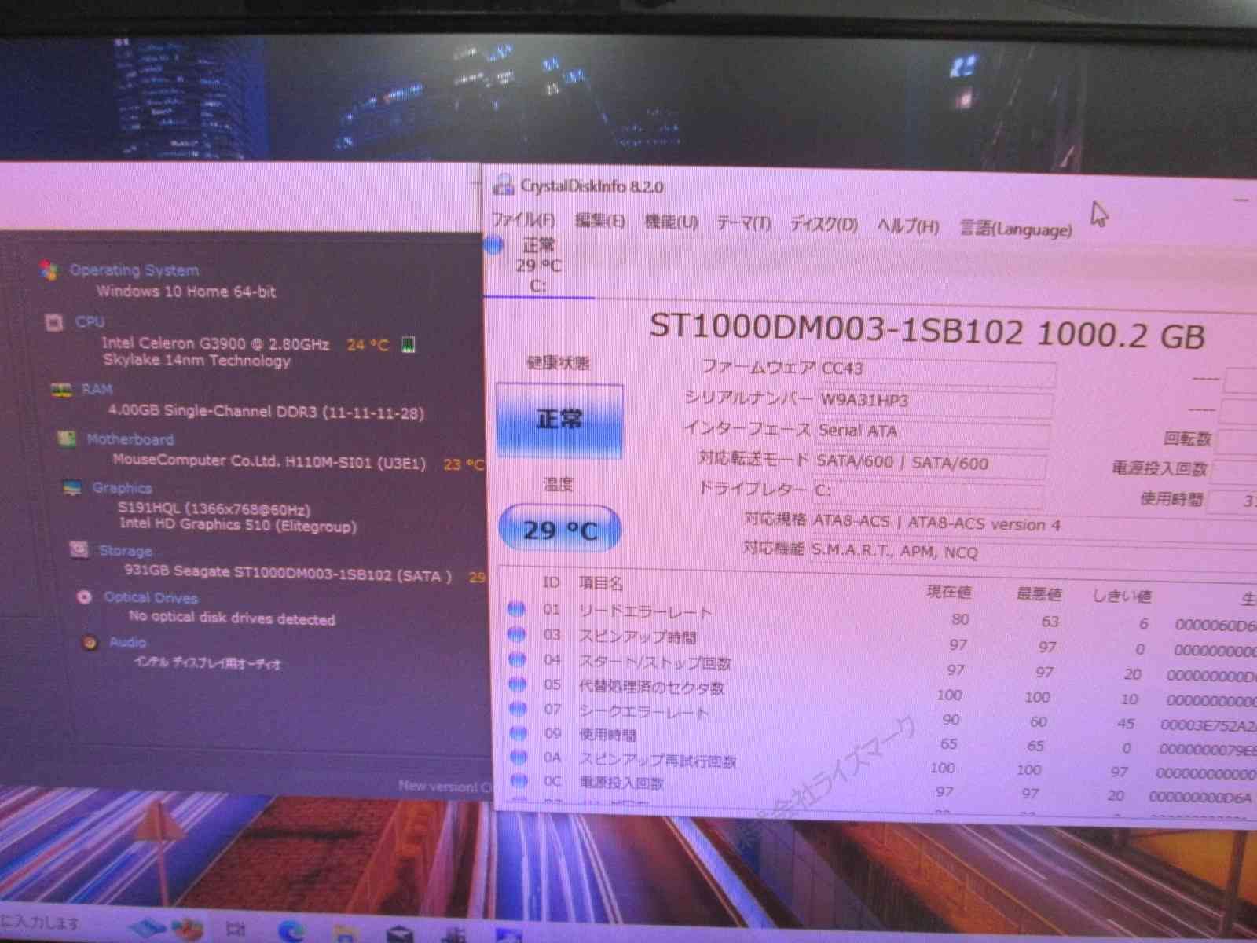
Task: Click the Graphics monitor icon in Speccy
Action: coord(71,488)
